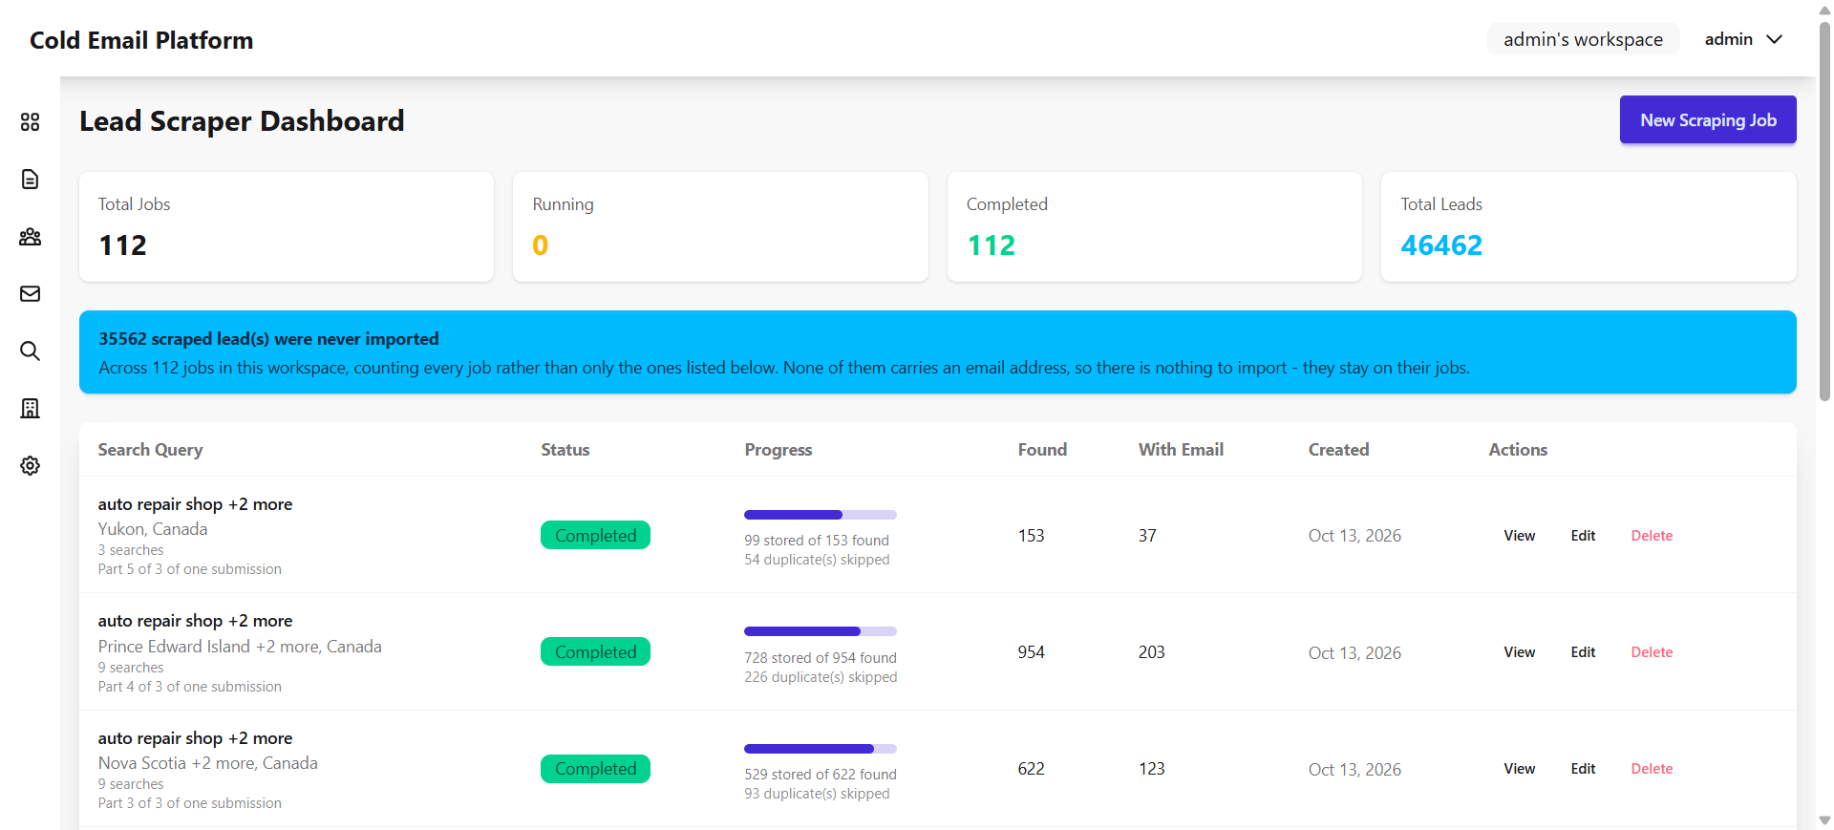The width and height of the screenshot is (1834, 830).
Task: Click the With Email column header
Action: (x=1181, y=450)
